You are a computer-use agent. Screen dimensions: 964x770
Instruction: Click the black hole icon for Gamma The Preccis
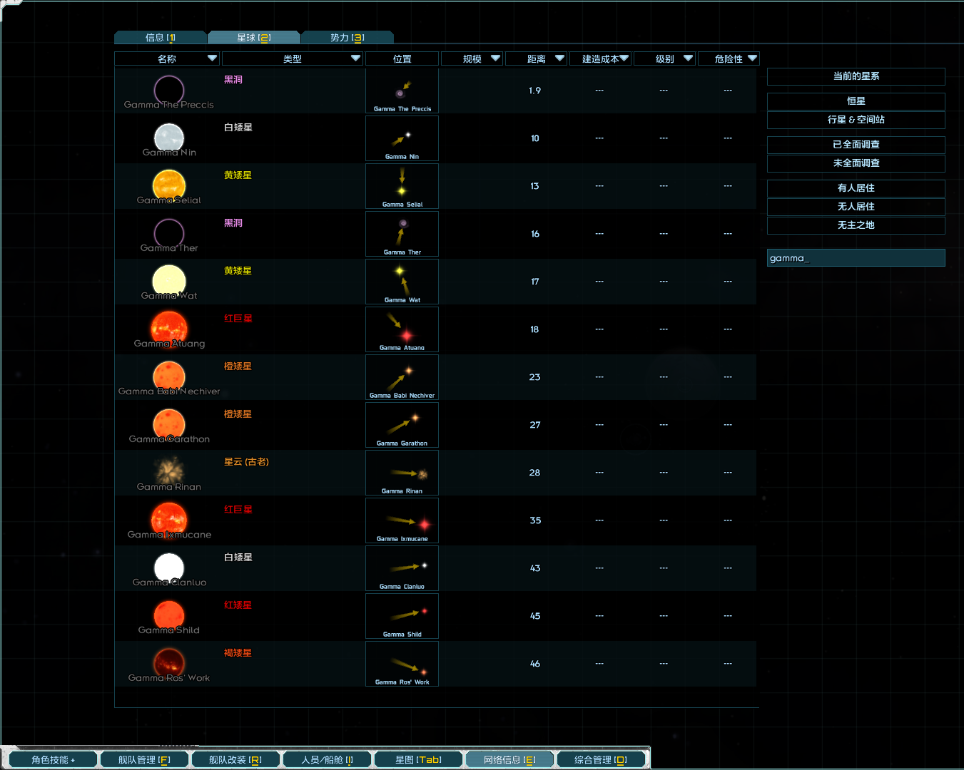(168, 91)
